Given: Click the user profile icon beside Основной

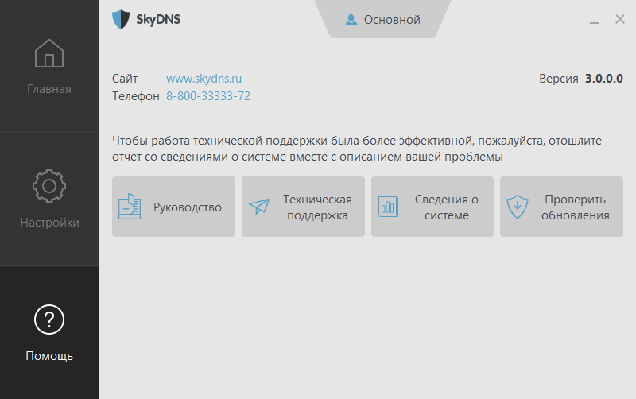Looking at the screenshot, I should (351, 19).
